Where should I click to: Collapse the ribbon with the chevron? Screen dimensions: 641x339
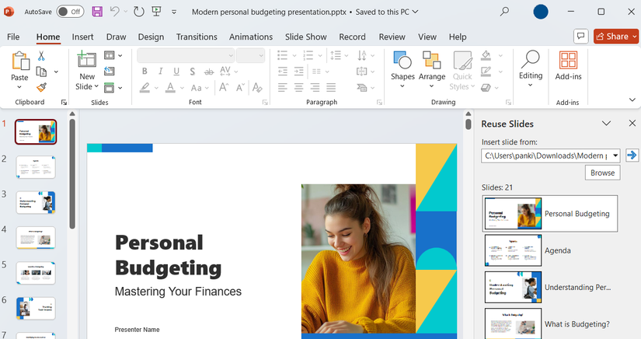coord(632,100)
